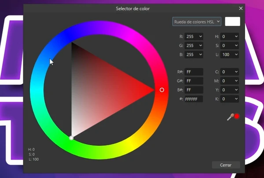Expand the G value dropdown arrow
Image resolution: width=264 pixels, height=178 pixels.
point(201,45)
